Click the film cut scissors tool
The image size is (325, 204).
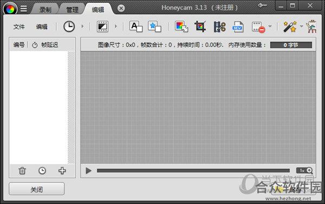coord(219,27)
